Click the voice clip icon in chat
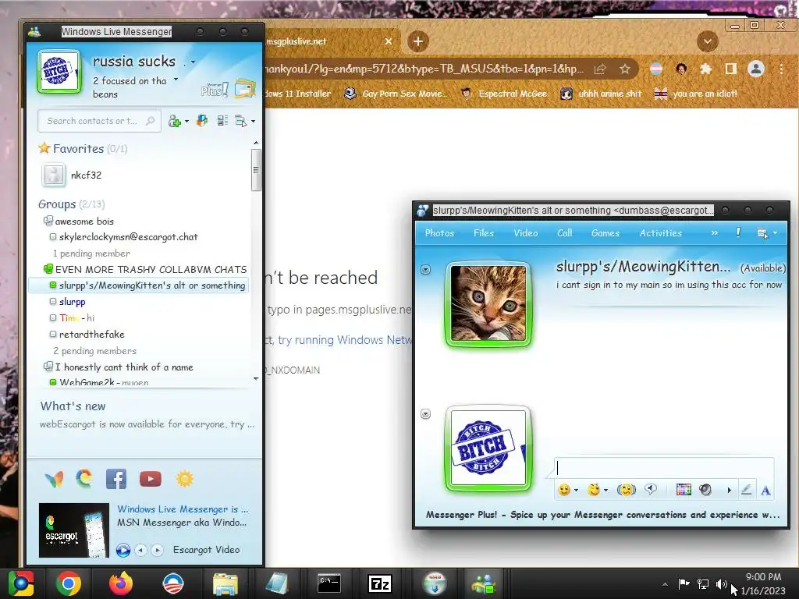799x599 pixels. tap(651, 490)
